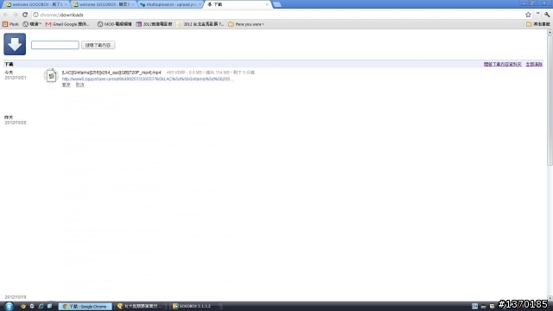Open the Windows Start menu
The height and width of the screenshot is (311, 553).
(x=10, y=306)
